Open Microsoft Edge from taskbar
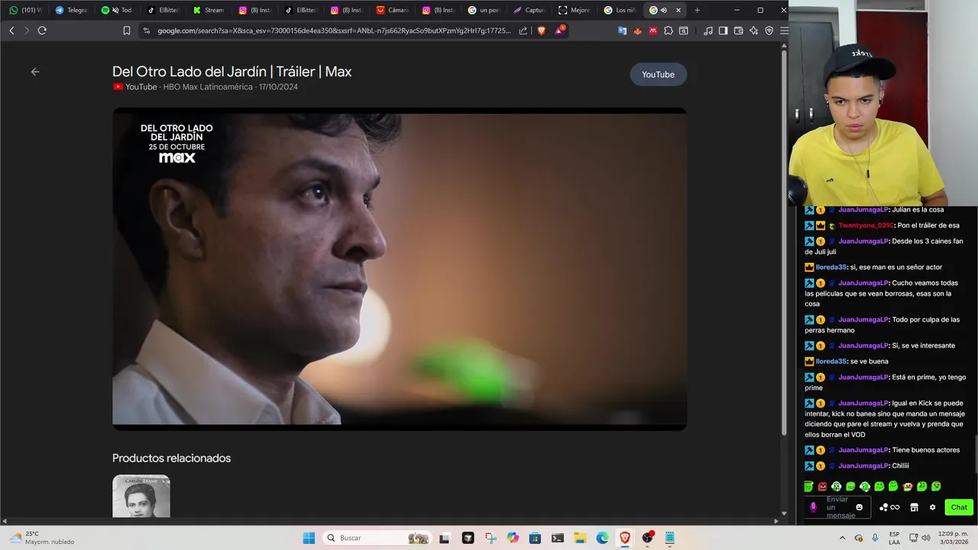Screen dimensions: 978x550 click(x=602, y=538)
